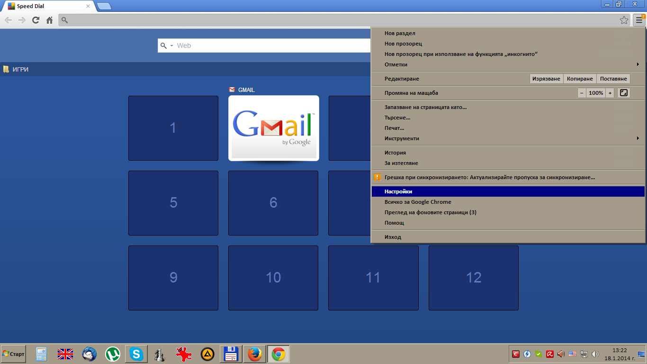
Task: Close the Chrome hamburger menu button
Action: pos(639,20)
